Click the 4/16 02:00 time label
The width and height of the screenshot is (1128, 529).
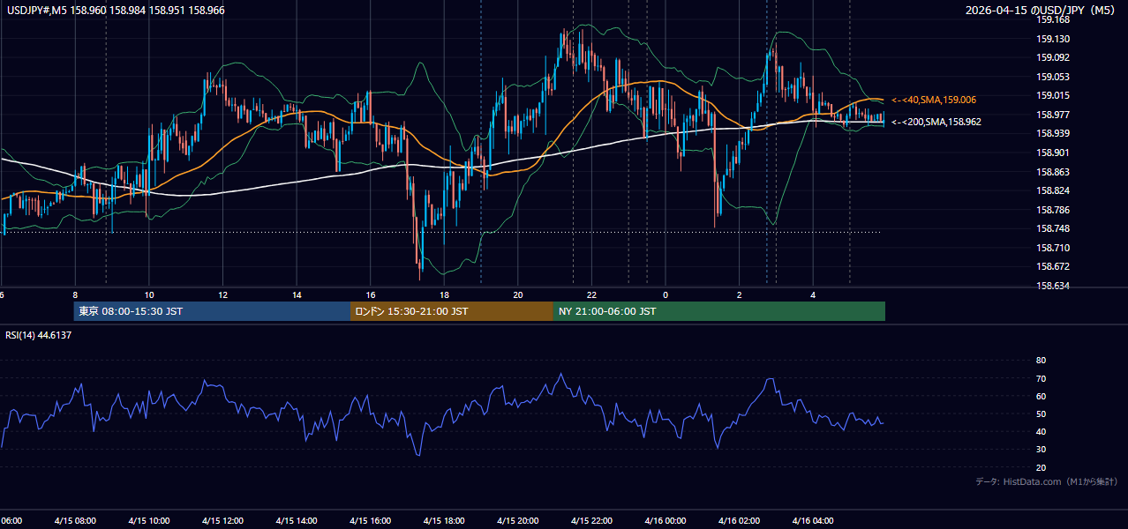(739, 521)
